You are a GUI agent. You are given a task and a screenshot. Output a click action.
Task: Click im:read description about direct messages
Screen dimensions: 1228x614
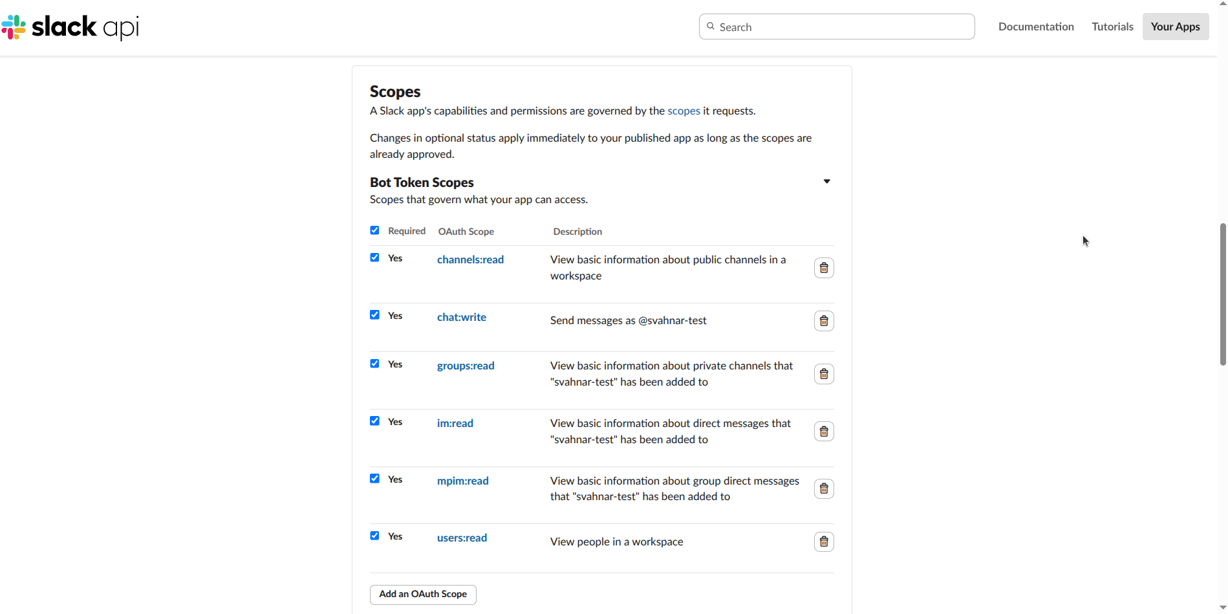(671, 432)
